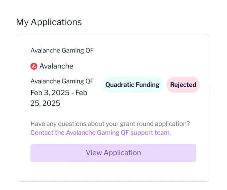The image size is (227, 190).
Task: Click the red Avalanche logo icon
Action: [34, 66]
